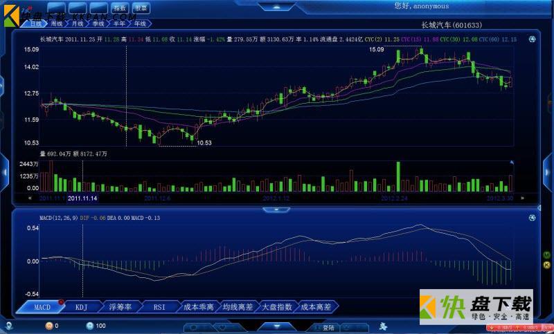
Task: Click the red download speed status indicator
Action: [x=519, y=328]
